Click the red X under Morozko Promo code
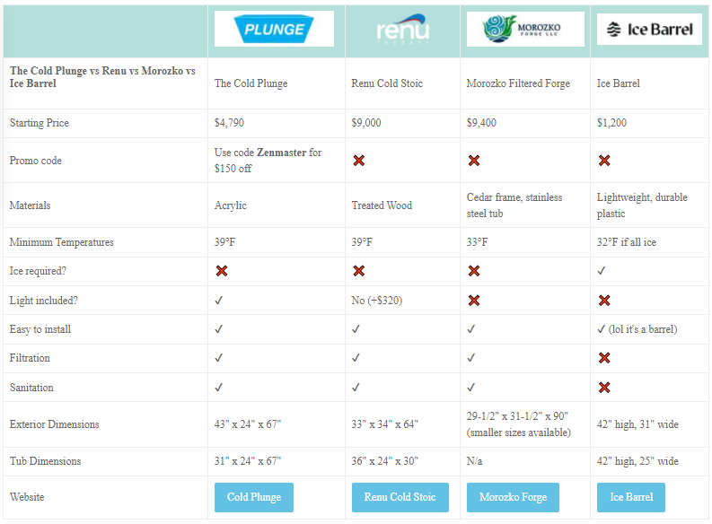 (x=473, y=160)
